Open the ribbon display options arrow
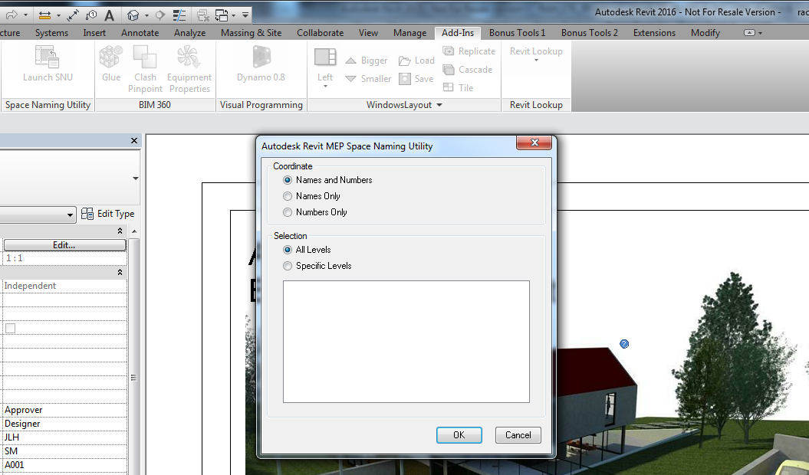This screenshot has width=809, height=475. (x=760, y=33)
